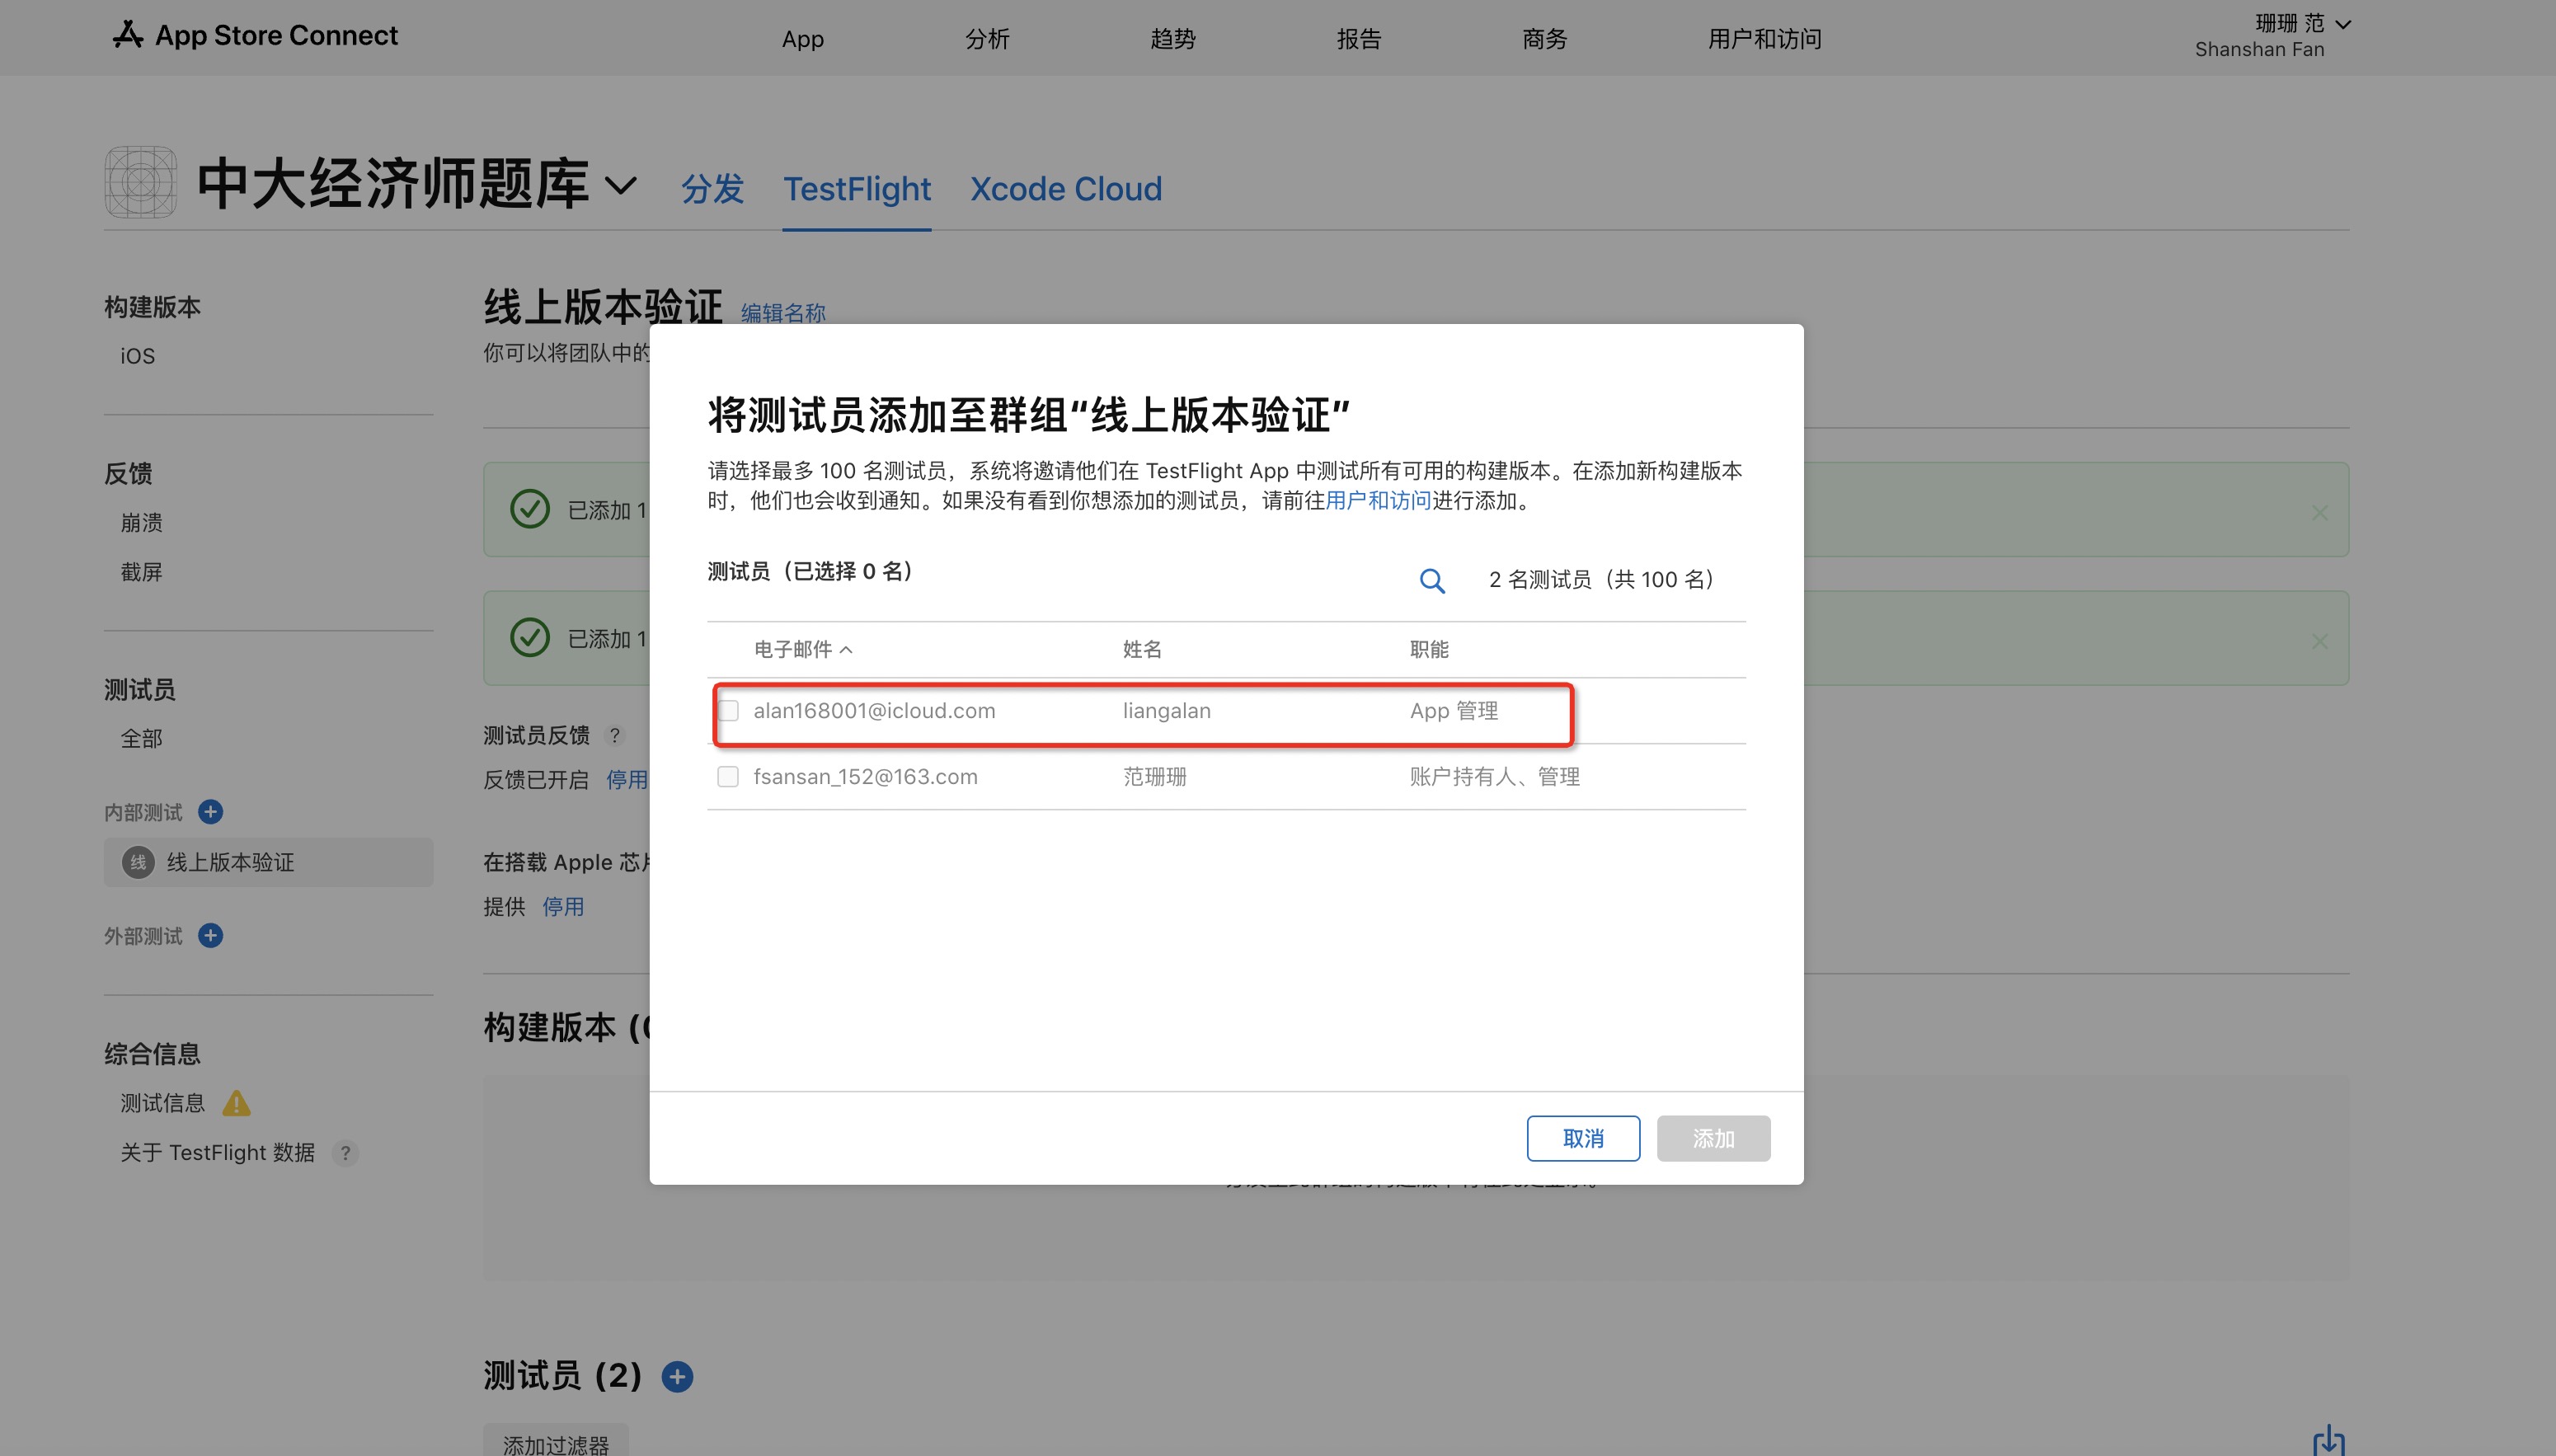Dismiss the green banner with the X
This screenshot has height=1456, width=2556.
click(x=2320, y=513)
